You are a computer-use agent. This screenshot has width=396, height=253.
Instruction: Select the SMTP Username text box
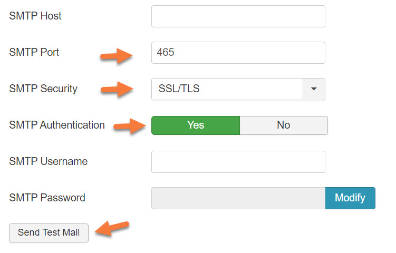pyautogui.click(x=238, y=162)
